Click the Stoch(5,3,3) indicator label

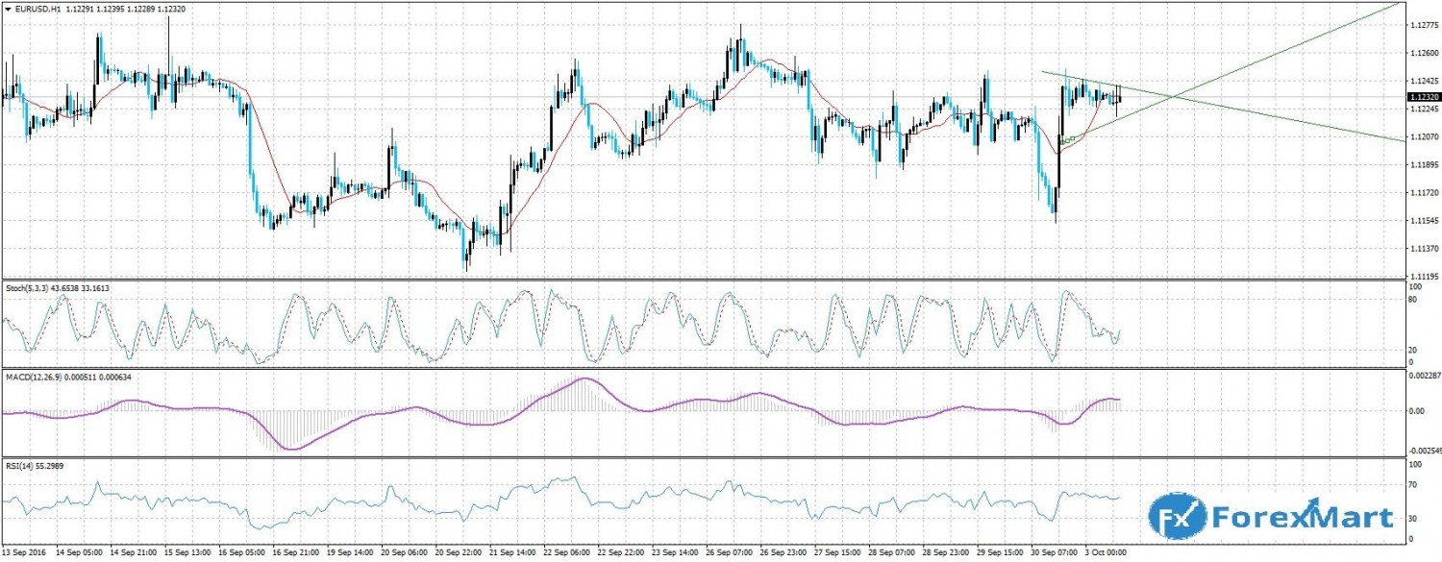click(x=29, y=286)
